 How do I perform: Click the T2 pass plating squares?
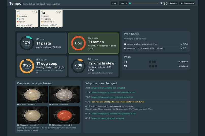tap(153, 66)
